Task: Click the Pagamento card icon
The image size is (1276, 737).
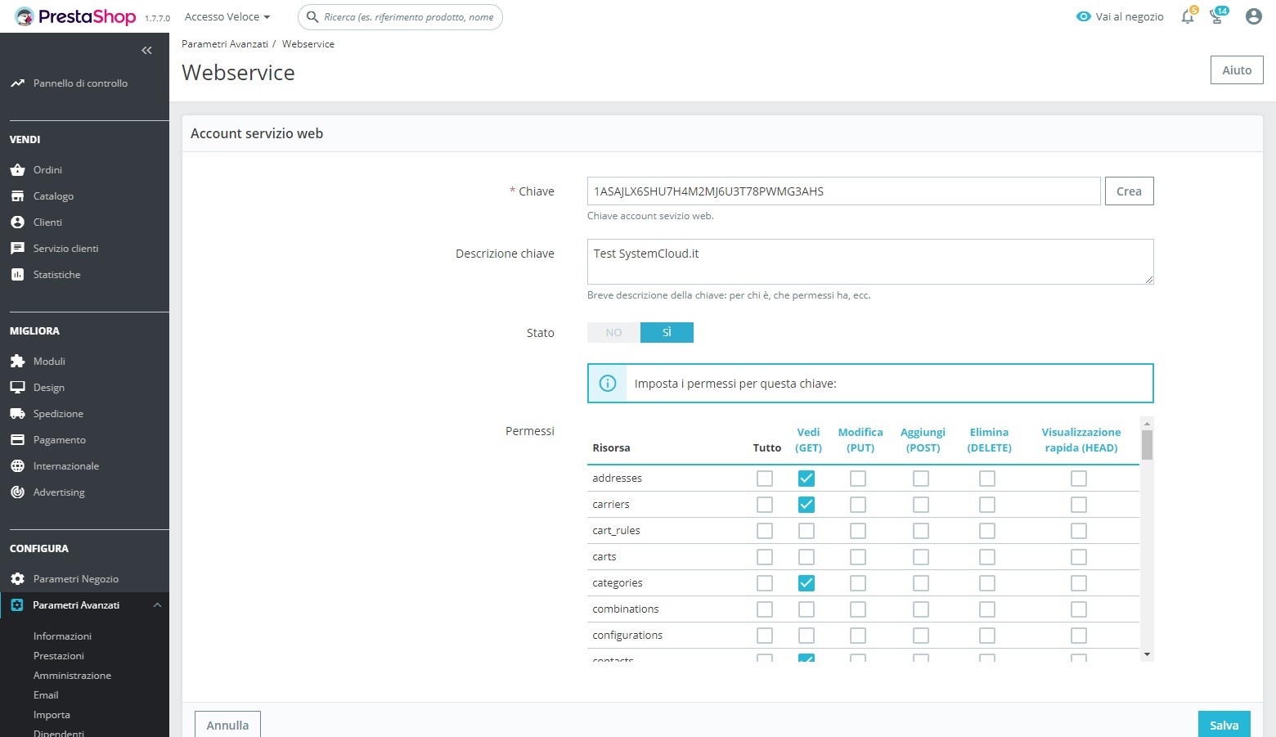Action: [x=17, y=440]
